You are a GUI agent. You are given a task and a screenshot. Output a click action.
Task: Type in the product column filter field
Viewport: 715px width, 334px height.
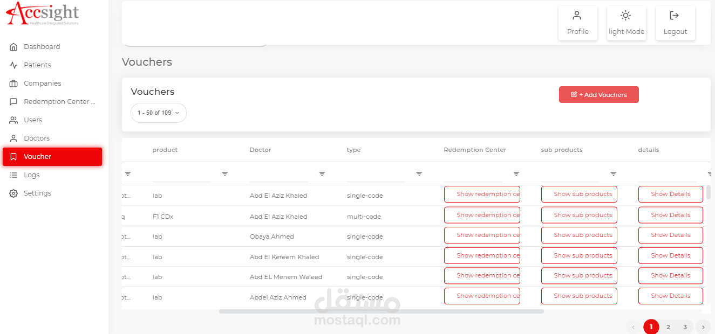pos(181,175)
